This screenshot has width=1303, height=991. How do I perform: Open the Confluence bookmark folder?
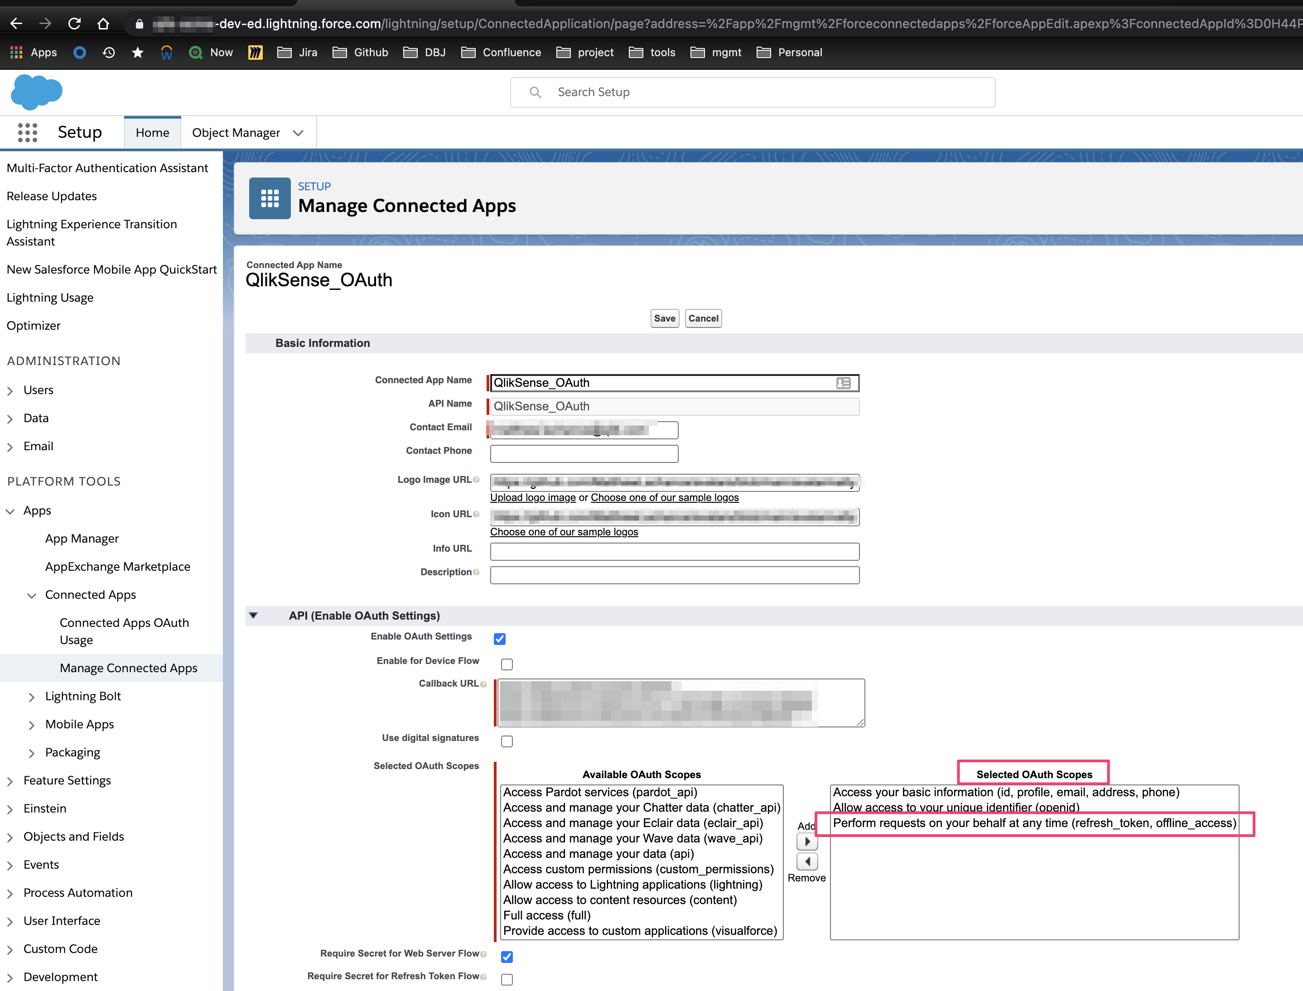pyautogui.click(x=501, y=52)
